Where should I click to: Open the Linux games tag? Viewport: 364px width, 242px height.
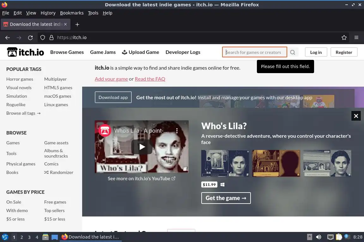(x=56, y=105)
